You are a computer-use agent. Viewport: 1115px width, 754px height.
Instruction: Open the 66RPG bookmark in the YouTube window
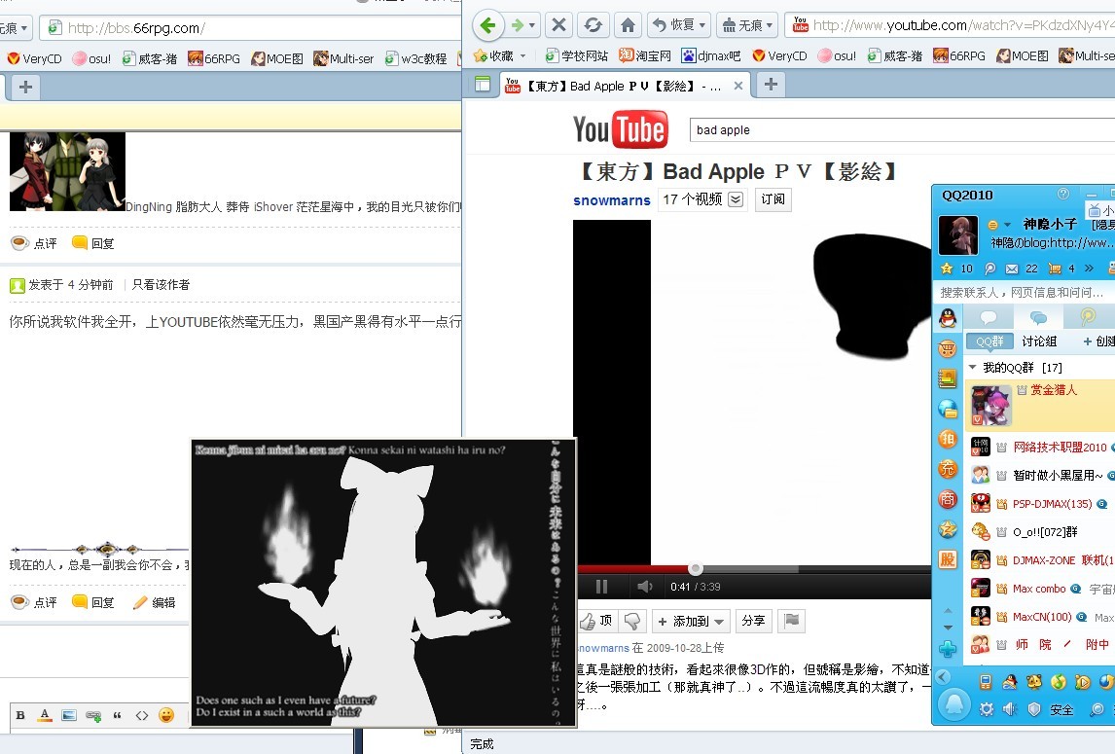click(958, 55)
